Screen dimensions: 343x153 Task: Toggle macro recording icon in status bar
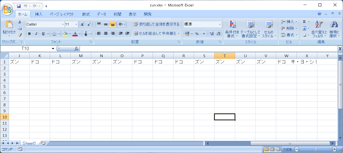tap(20, 149)
